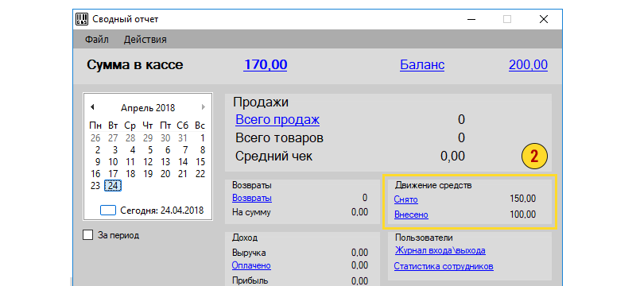
Task: Click the 170,00 cash sum link
Action: click(x=266, y=65)
